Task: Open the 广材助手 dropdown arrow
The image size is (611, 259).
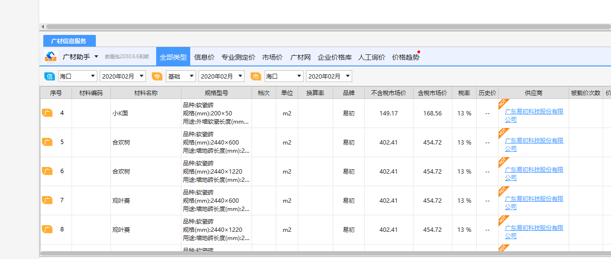Action: [x=96, y=57]
